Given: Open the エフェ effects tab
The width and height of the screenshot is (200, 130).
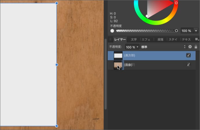Looking at the screenshot, I should tap(146, 39).
